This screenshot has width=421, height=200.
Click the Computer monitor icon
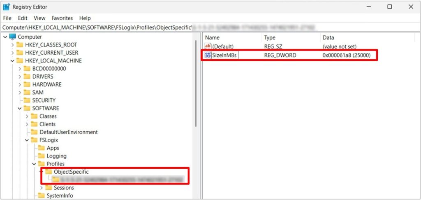pyautogui.click(x=13, y=37)
